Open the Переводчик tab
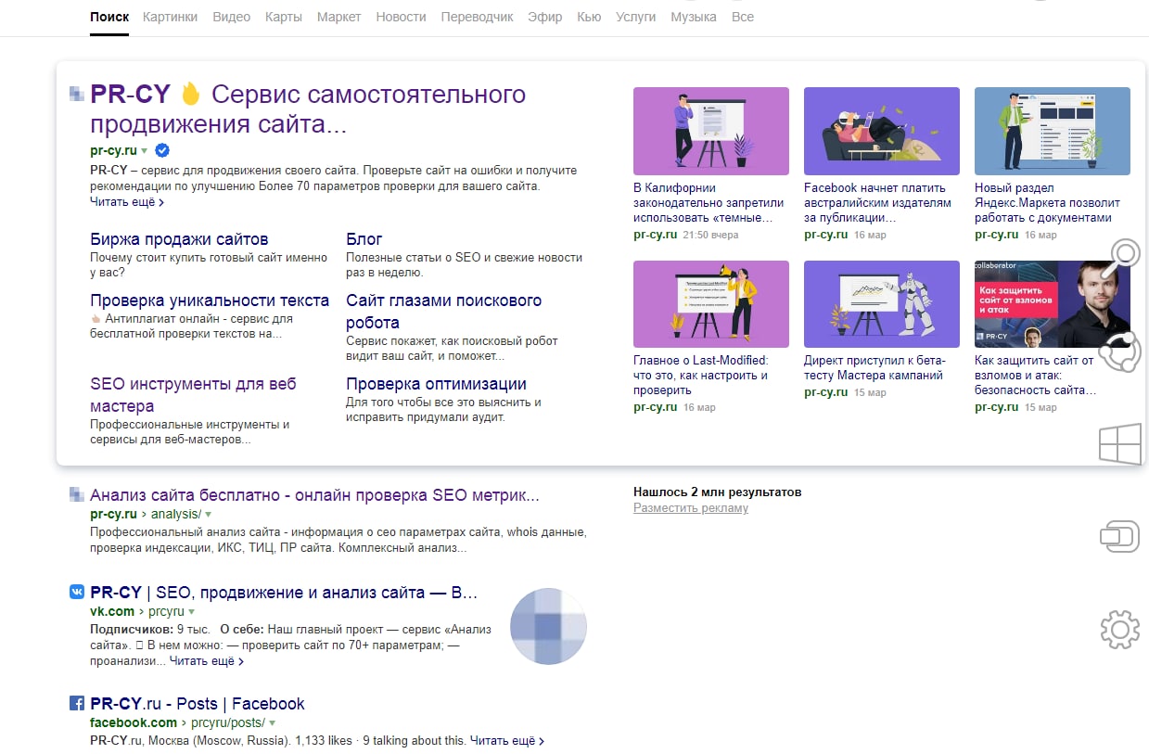The width and height of the screenshot is (1149, 754). (477, 17)
